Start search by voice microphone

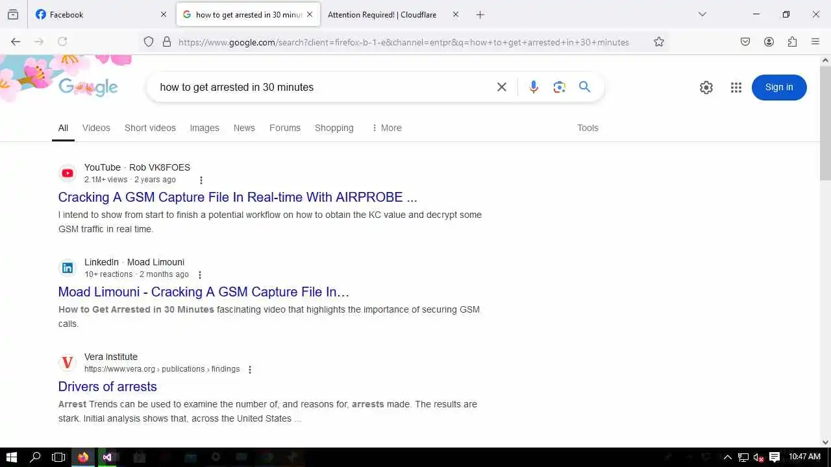coord(534,87)
